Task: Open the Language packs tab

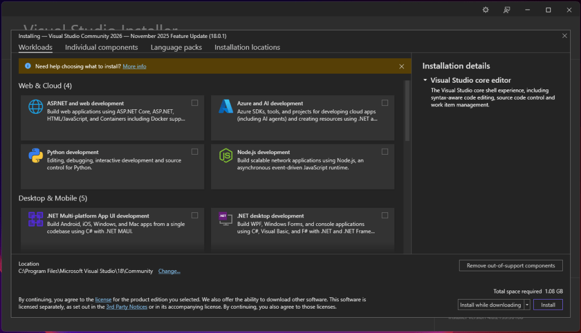Action: coord(176,48)
